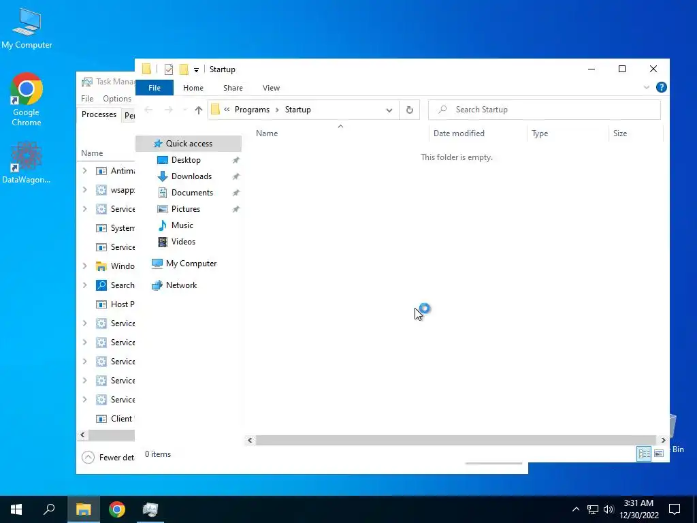The image size is (697, 523).
Task: Open the recent locations dropdown
Action: [x=184, y=110]
